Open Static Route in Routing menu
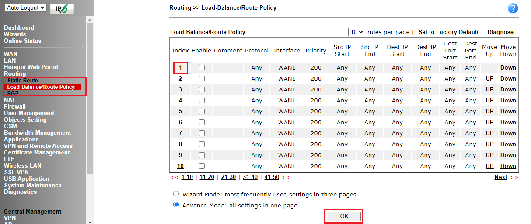Image resolution: width=531 pixels, height=224 pixels. coord(23,80)
